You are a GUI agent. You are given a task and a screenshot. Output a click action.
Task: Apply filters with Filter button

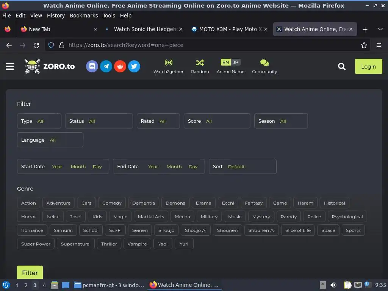30,273
